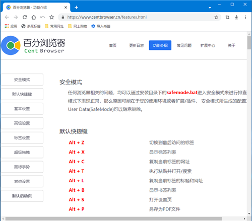The width and height of the screenshot is (252, 221).
Task: Open the new tab plus button
Action: [x=76, y=8]
